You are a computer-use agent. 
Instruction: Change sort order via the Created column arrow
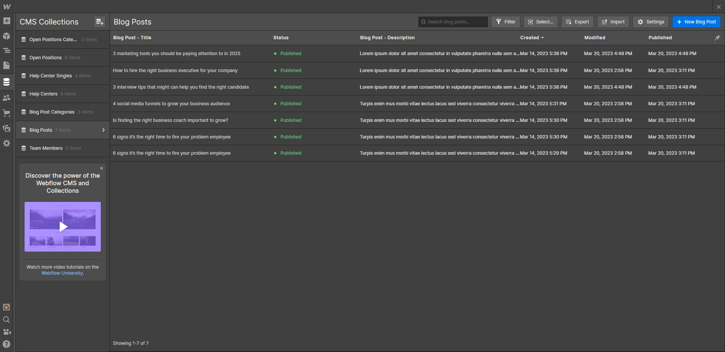click(x=543, y=38)
